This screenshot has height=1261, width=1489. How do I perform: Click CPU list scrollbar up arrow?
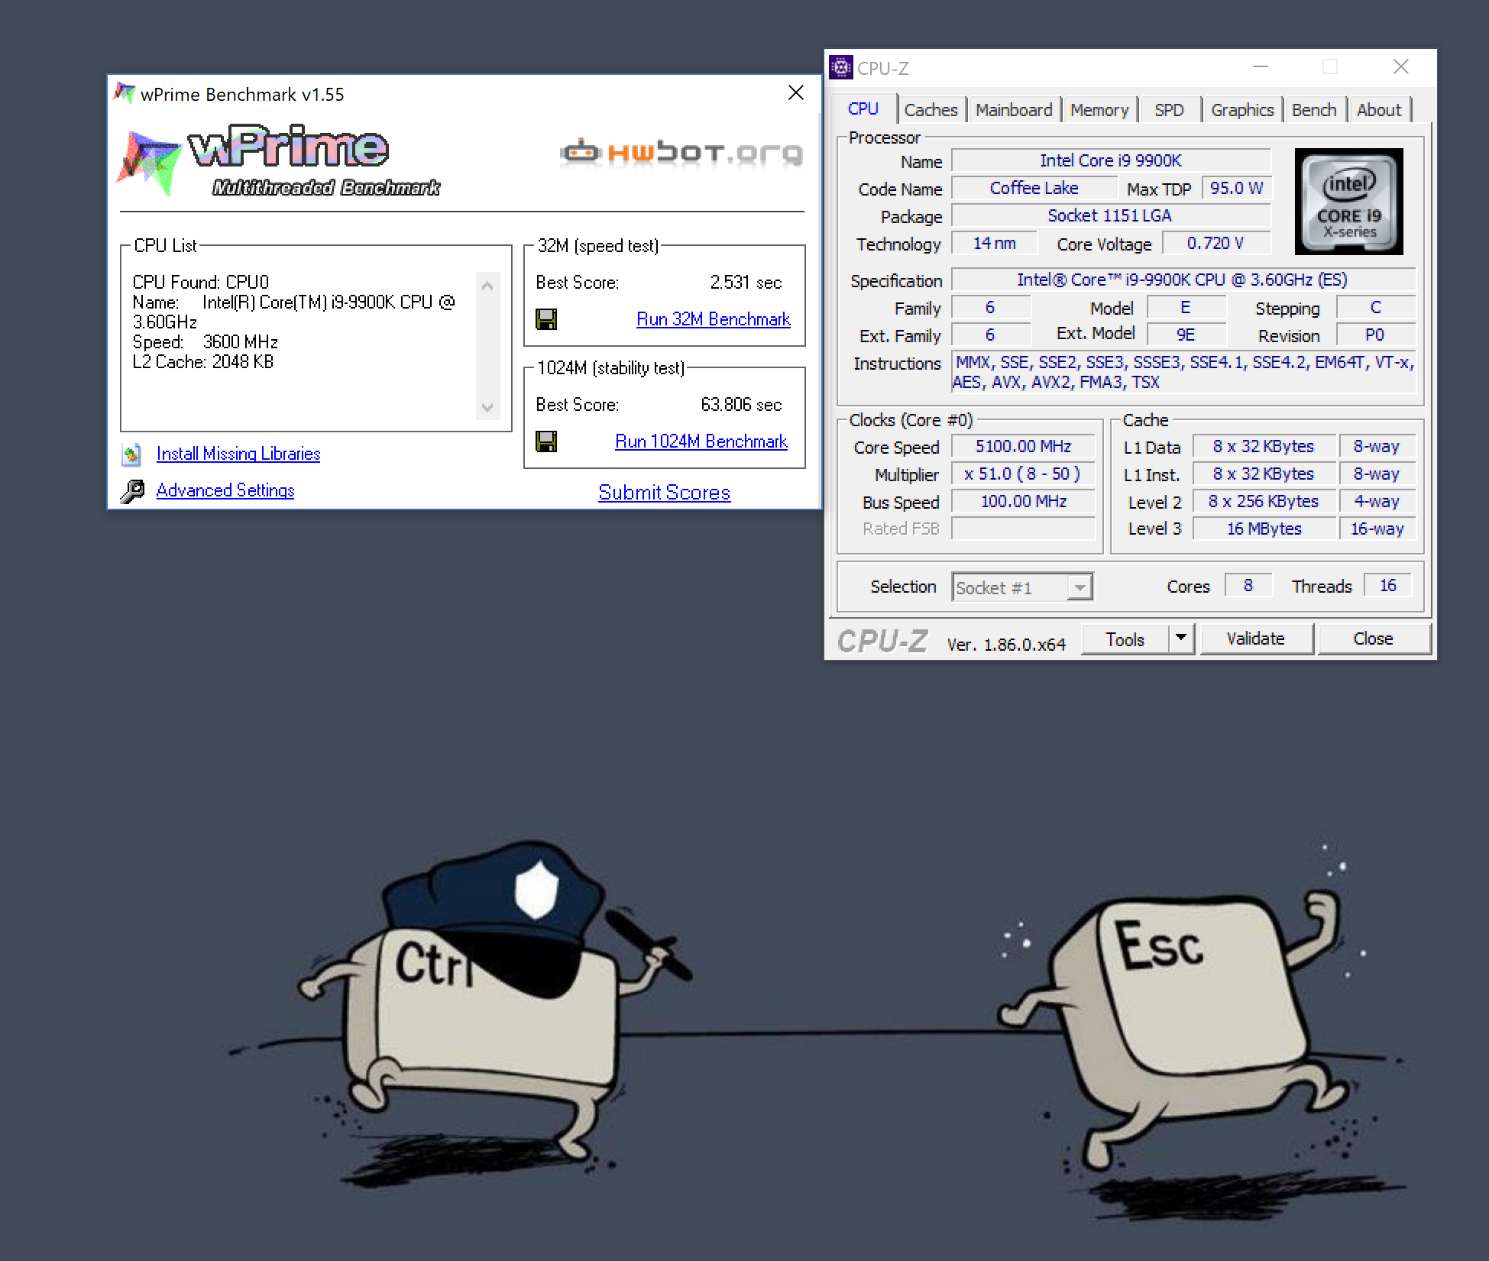click(487, 285)
